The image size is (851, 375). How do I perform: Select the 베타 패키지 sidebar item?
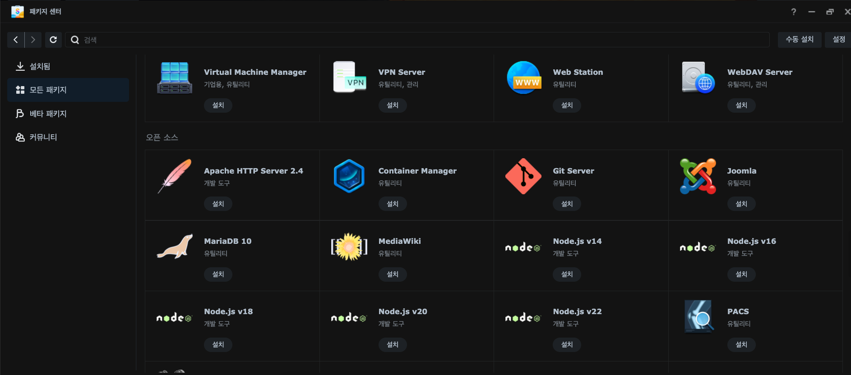[48, 114]
